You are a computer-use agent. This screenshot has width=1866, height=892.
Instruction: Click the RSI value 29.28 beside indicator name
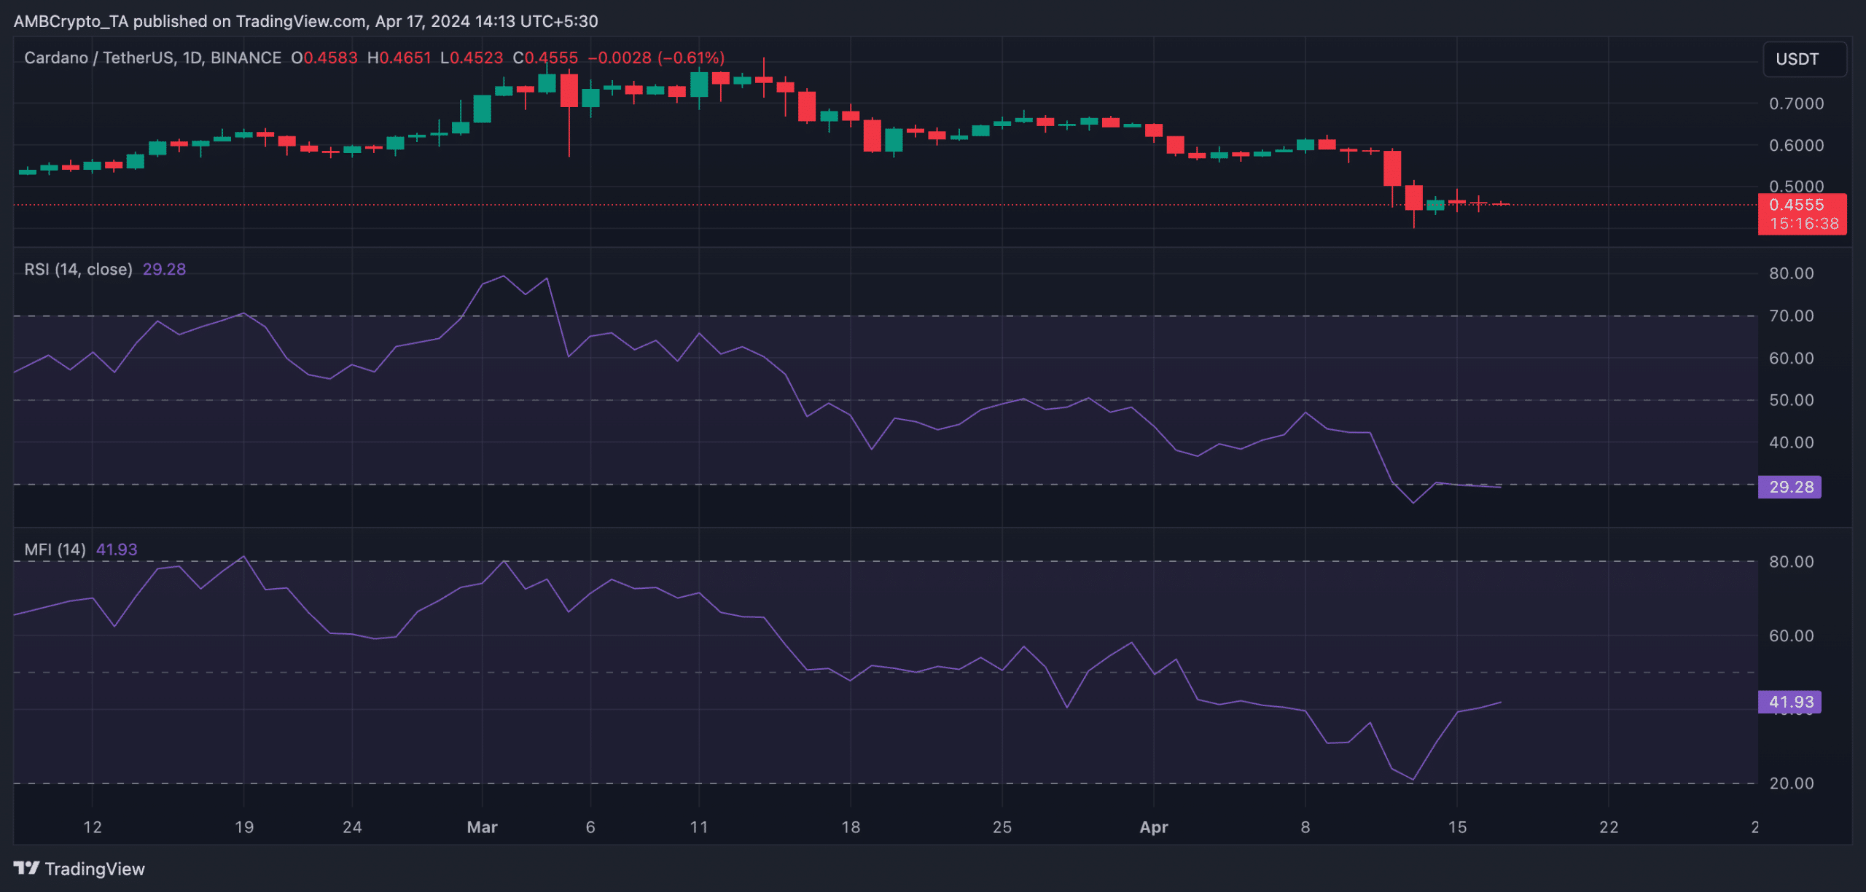tap(164, 269)
